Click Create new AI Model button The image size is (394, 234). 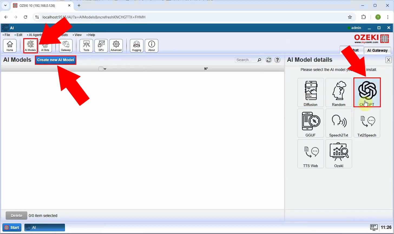pyautogui.click(x=55, y=60)
